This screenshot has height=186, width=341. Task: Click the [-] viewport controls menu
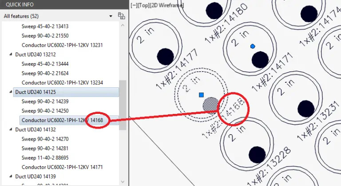coord(133,5)
